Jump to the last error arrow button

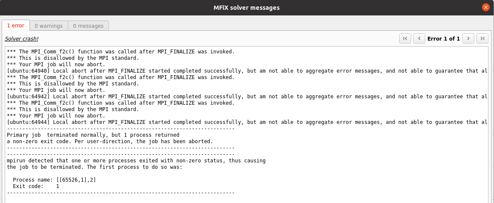(482, 38)
